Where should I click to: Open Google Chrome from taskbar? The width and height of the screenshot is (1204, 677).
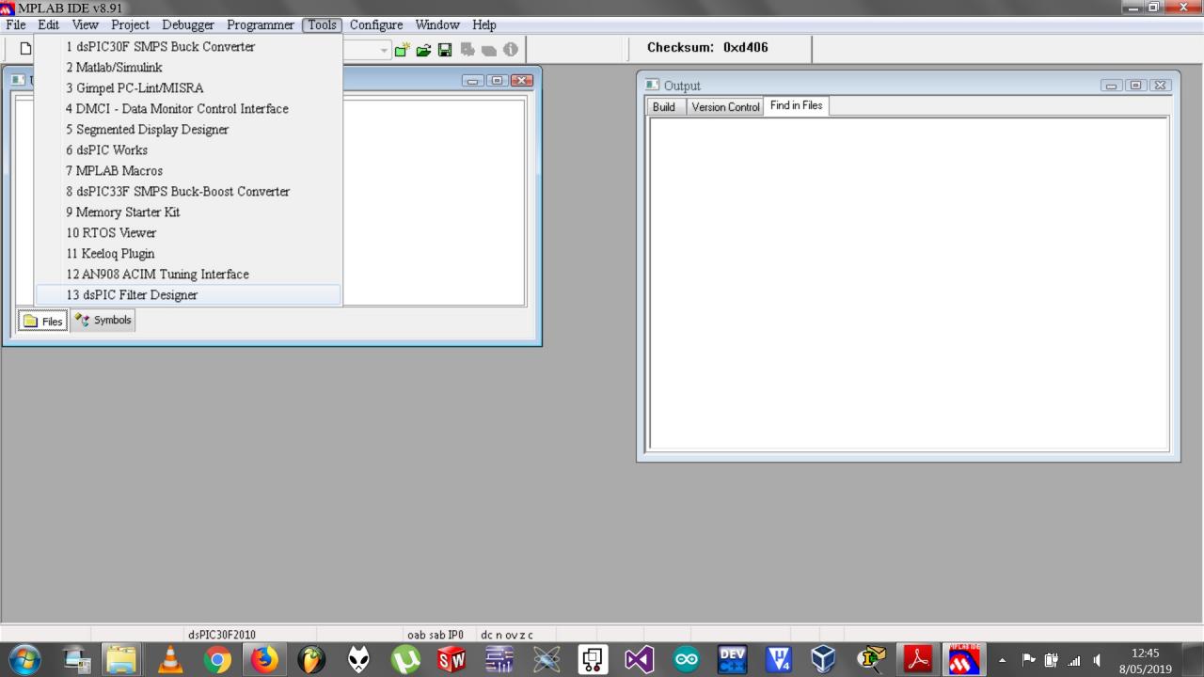(x=217, y=660)
